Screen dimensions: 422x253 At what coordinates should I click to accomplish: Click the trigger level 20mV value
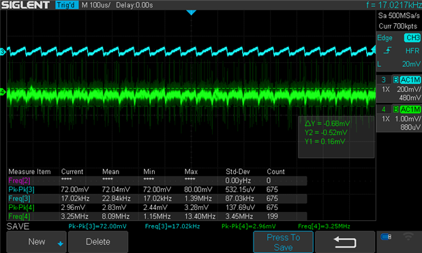pyautogui.click(x=411, y=64)
